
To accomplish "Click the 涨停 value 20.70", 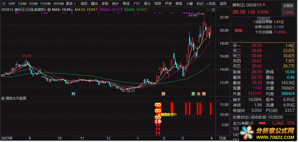I will [x=257, y=72].
